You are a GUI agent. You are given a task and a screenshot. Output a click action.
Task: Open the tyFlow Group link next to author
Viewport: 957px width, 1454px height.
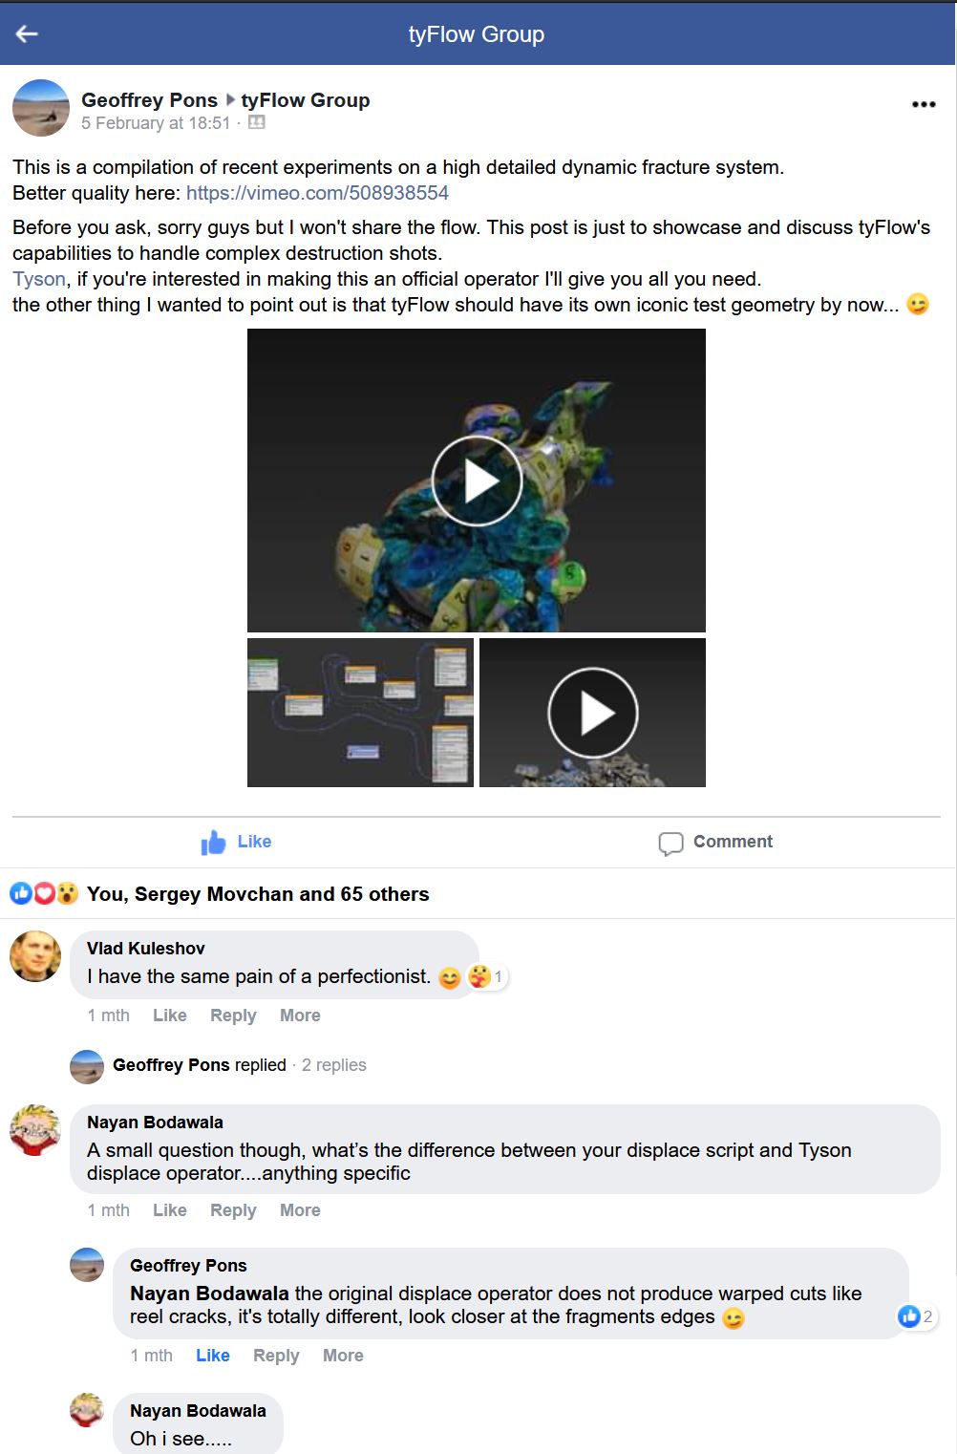point(306,100)
